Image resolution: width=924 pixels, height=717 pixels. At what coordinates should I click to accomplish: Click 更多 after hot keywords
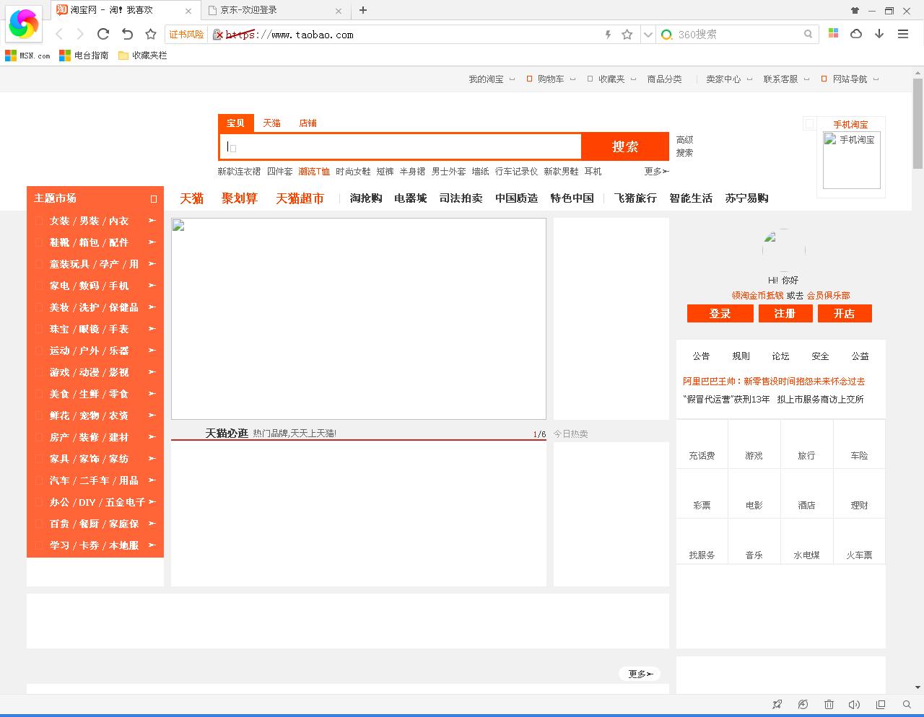coord(657,172)
